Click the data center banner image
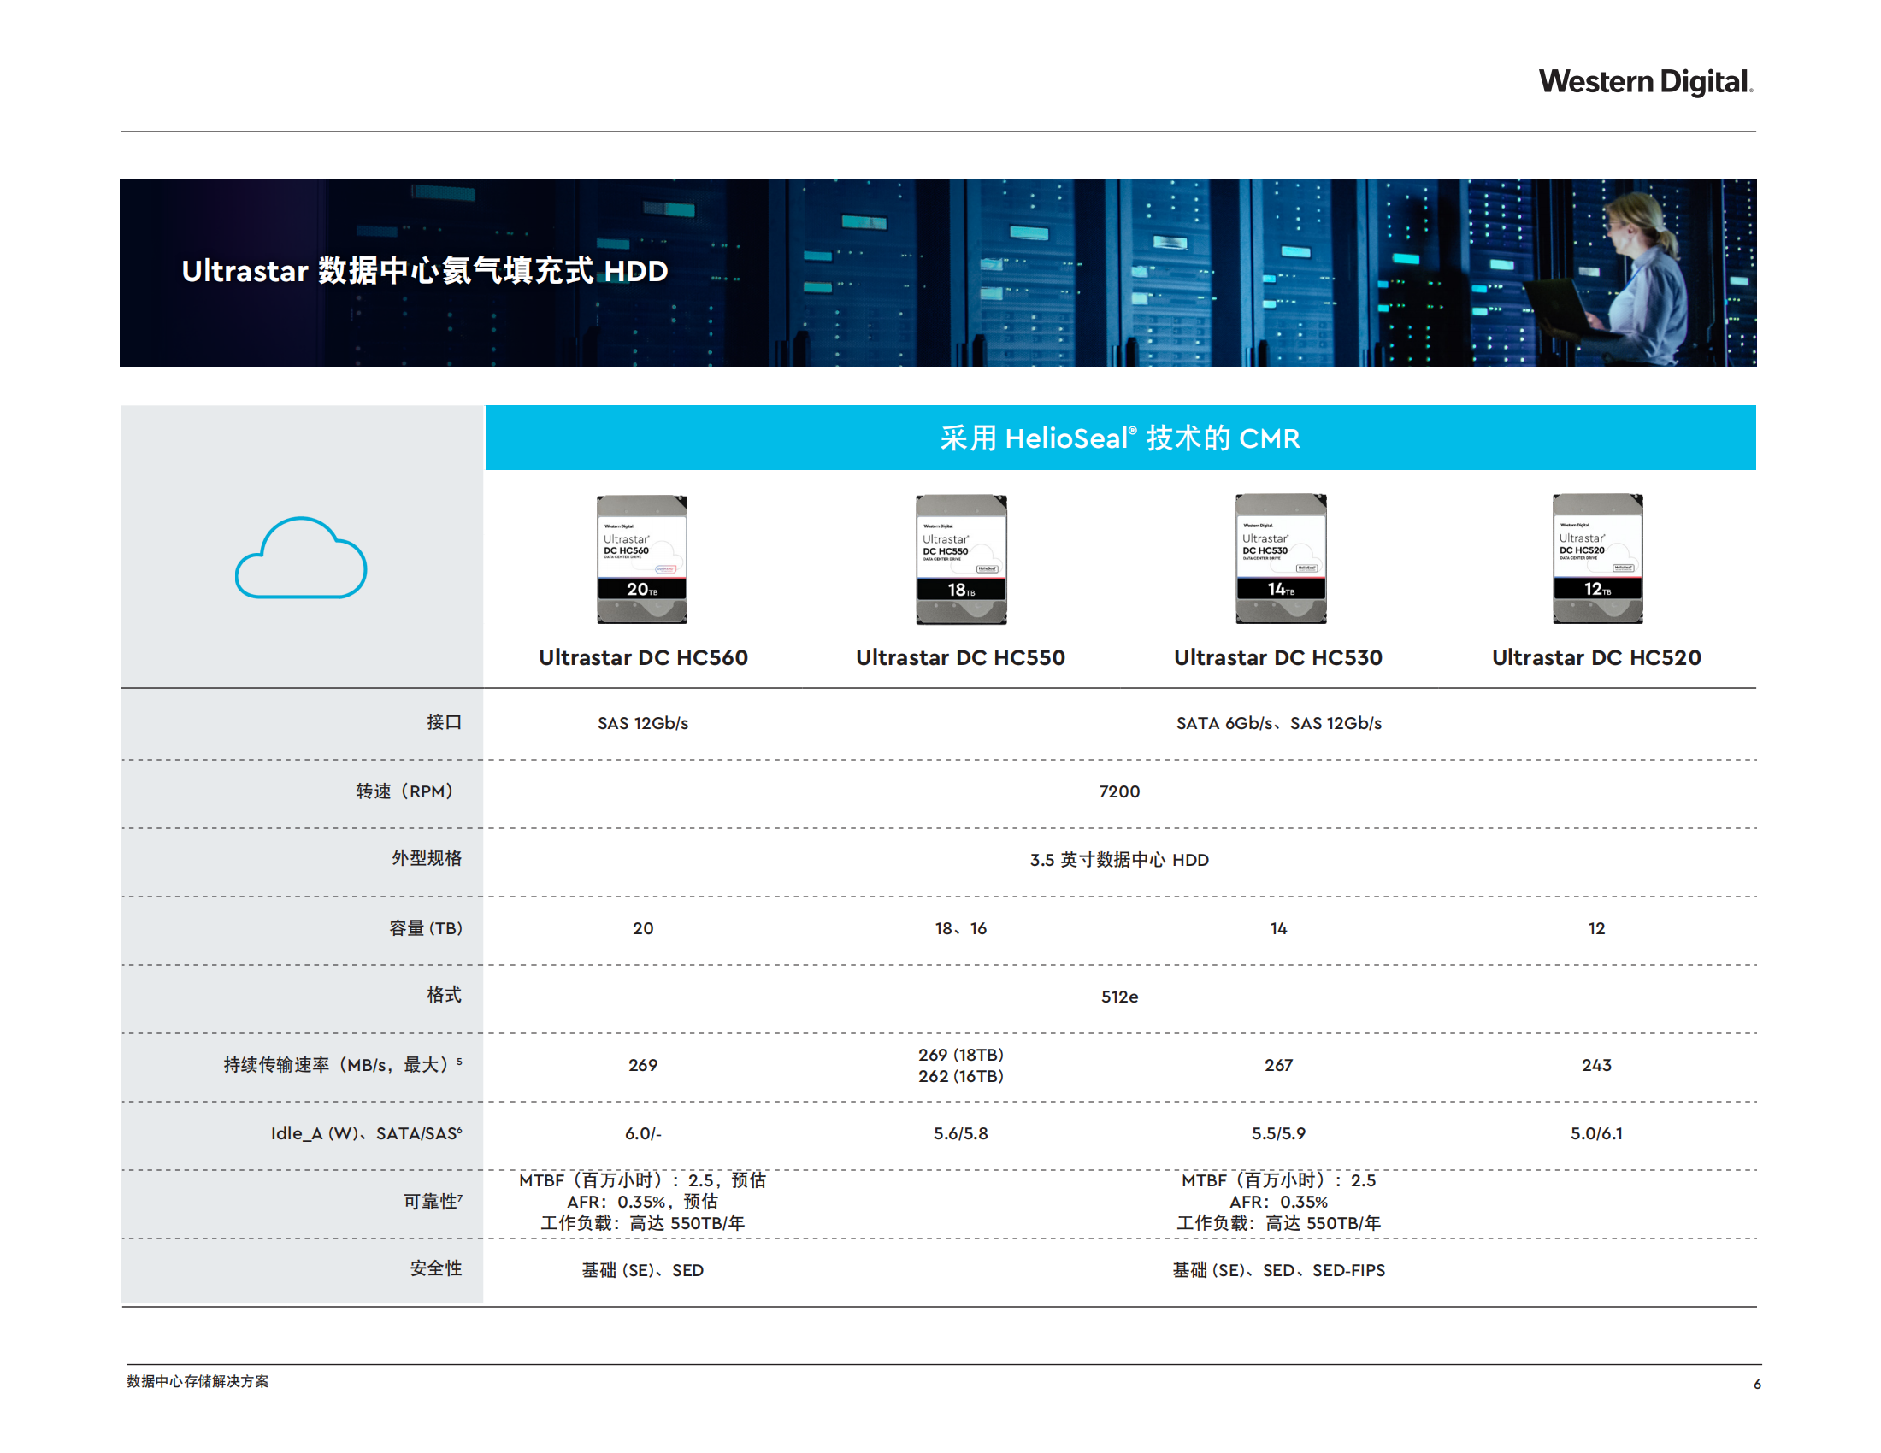The height and width of the screenshot is (1453, 1881). click(937, 272)
